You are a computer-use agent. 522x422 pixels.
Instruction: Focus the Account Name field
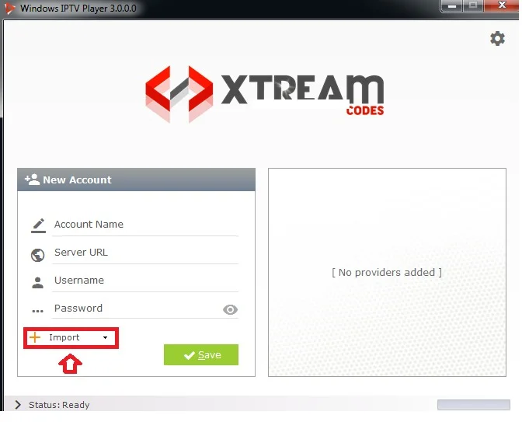pos(145,225)
